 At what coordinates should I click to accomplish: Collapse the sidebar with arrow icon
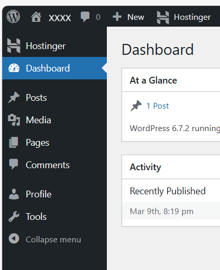pos(14,239)
